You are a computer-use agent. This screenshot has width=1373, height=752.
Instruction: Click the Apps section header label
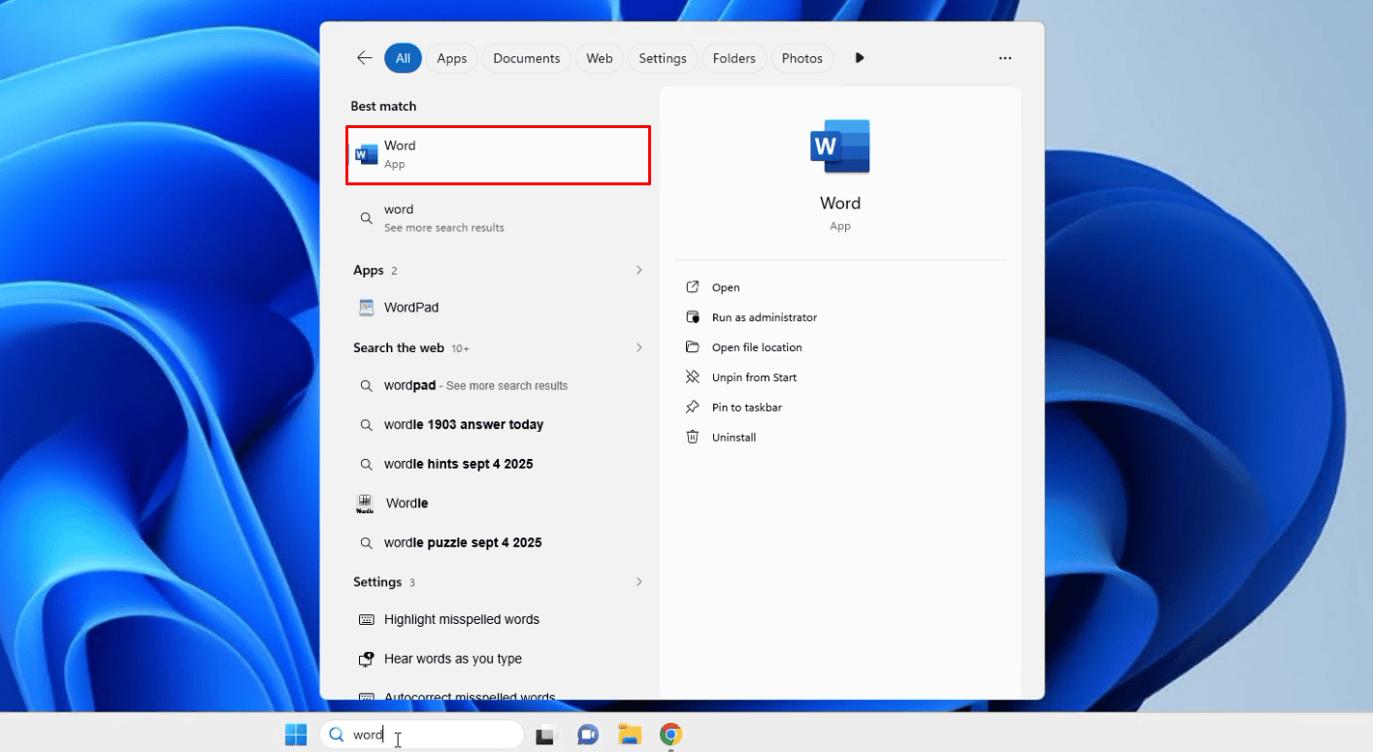pos(369,270)
